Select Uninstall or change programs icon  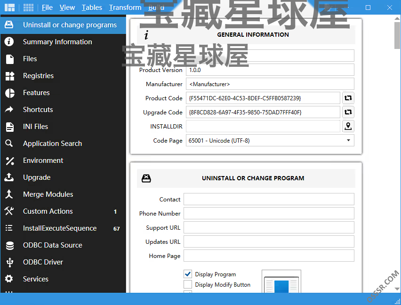9,25
